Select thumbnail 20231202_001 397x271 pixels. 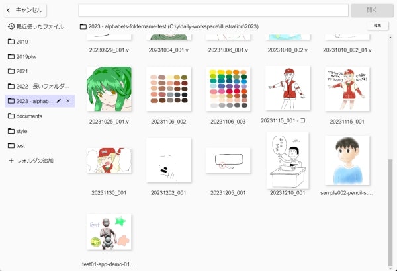[x=168, y=160]
